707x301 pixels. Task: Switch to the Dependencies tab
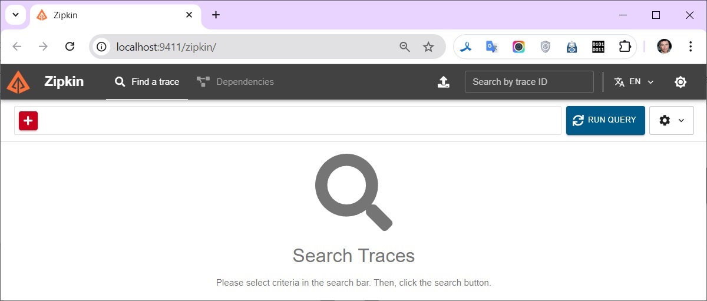pos(235,82)
